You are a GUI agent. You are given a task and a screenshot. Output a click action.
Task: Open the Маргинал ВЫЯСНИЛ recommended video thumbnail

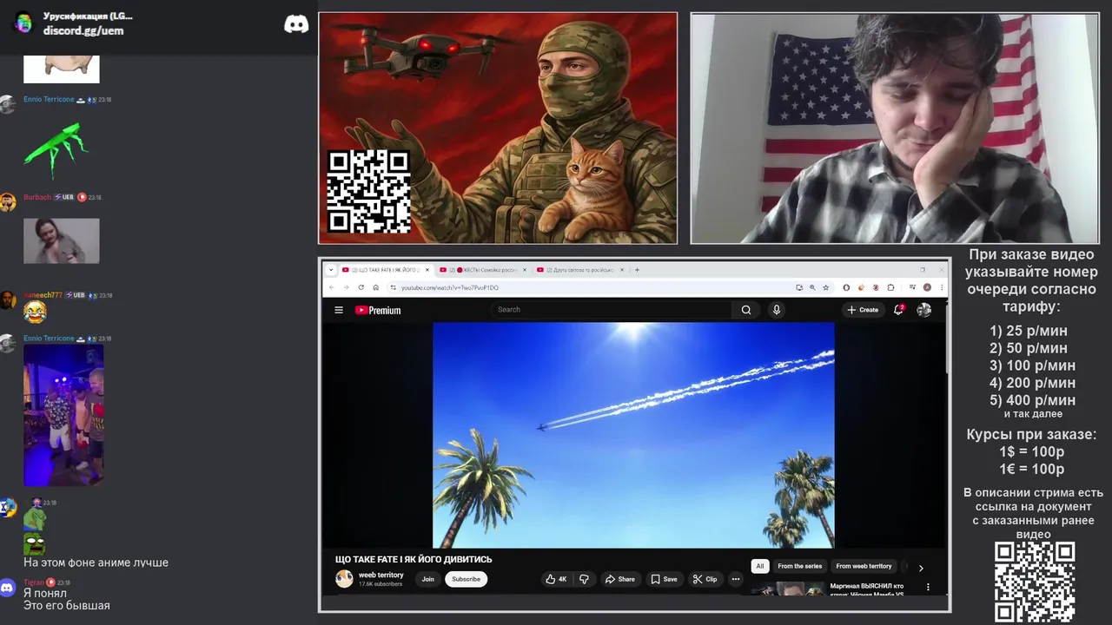(788, 589)
